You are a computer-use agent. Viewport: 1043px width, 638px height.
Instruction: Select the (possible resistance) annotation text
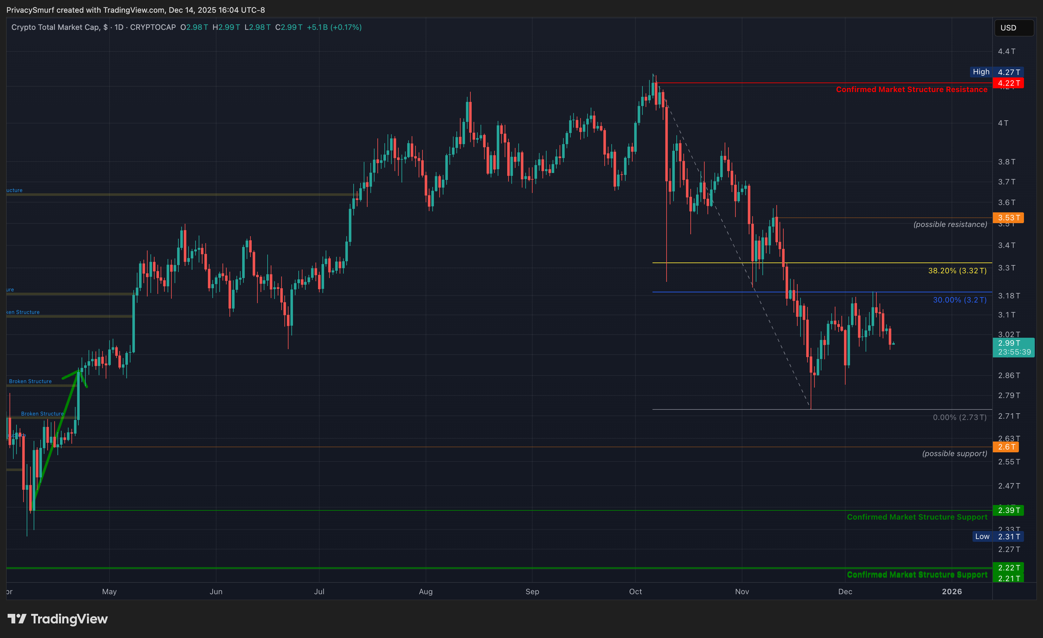point(950,224)
